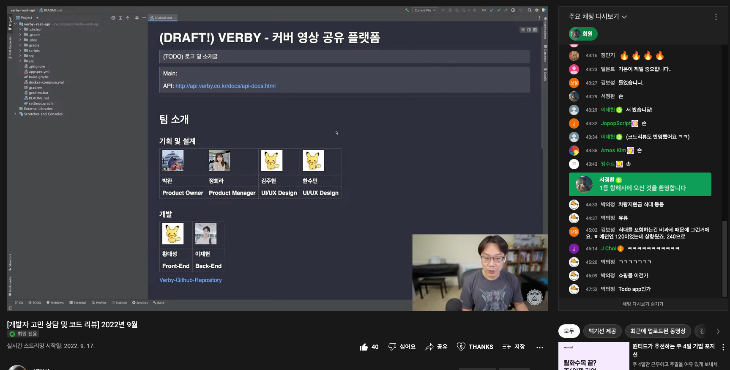Viewport: 730px width, 370px height.
Task: Click the Notifications bell icon
Action: pyautogui.click(x=545, y=19)
